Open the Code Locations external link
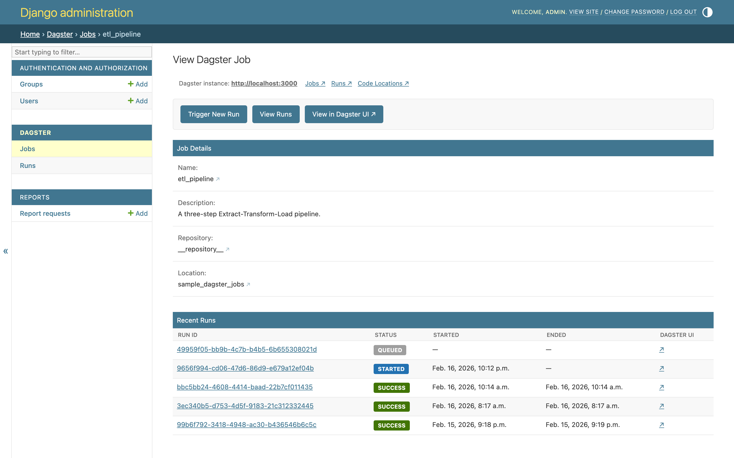734x458 pixels. click(383, 83)
